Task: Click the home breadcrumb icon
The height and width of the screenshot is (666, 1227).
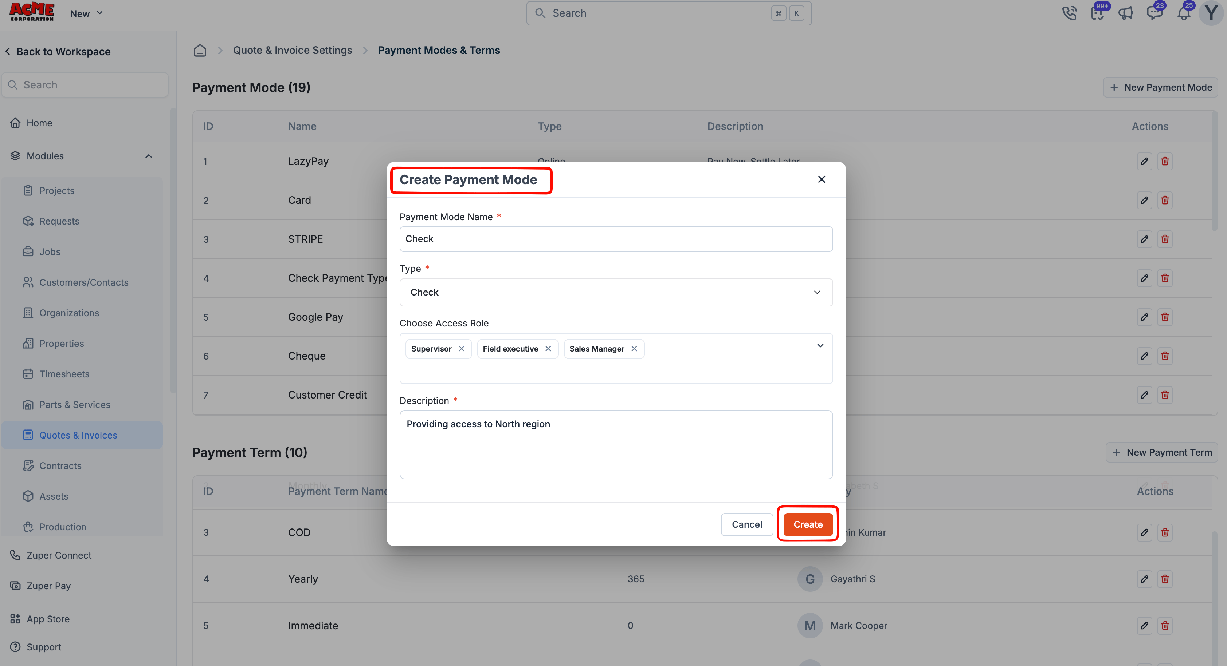Action: (x=200, y=51)
